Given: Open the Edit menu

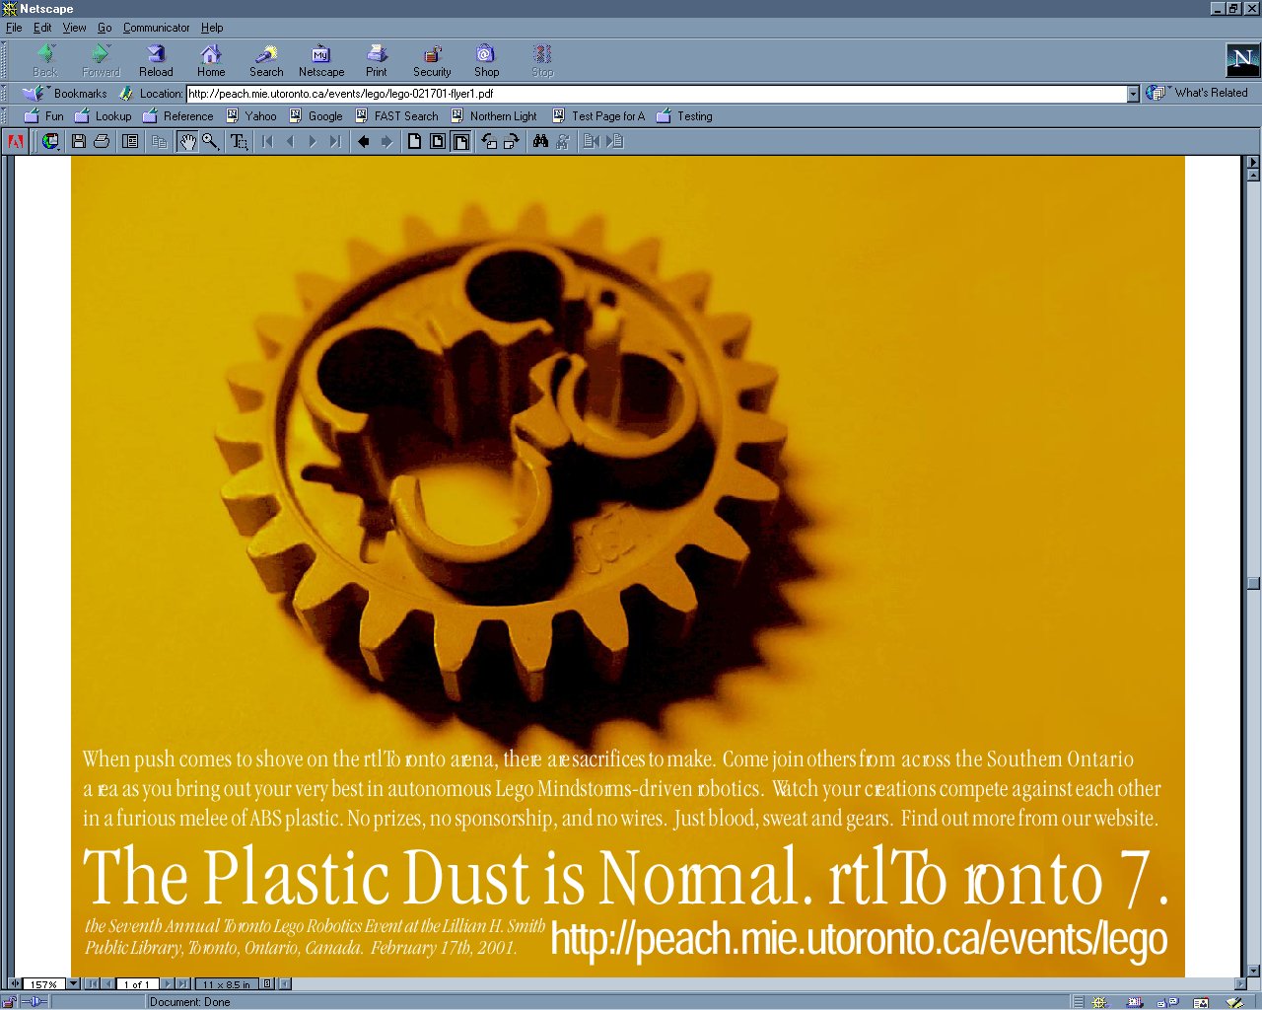Looking at the screenshot, I should (41, 28).
